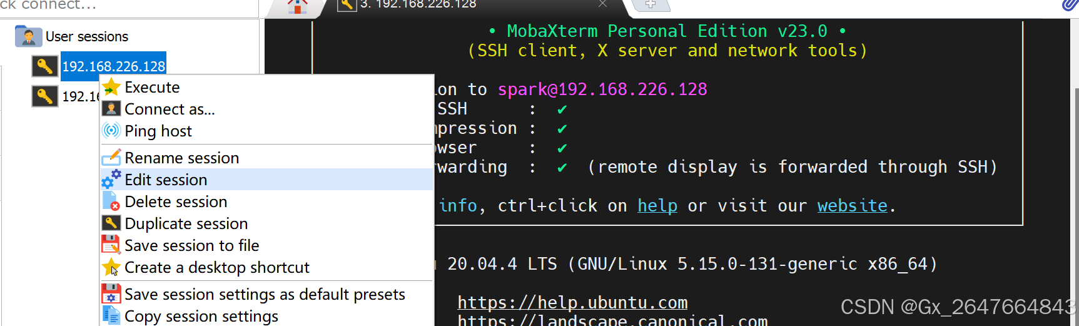Choose Save session to file
The image size is (1079, 326).
266,245
